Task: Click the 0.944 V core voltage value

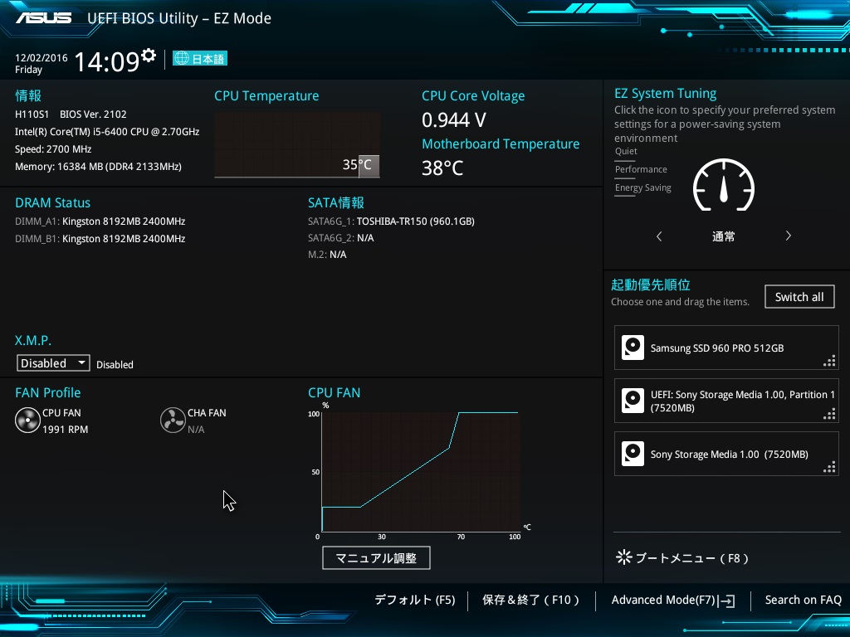Action: coord(454,119)
